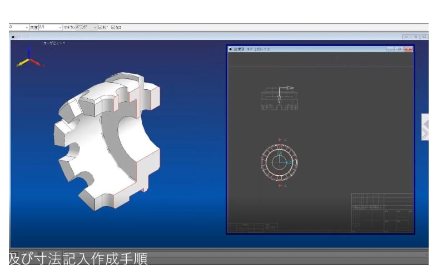Expand the 2/1 scale dropdown
Viewport: 437px width, 280px height.
pyautogui.click(x=60, y=28)
